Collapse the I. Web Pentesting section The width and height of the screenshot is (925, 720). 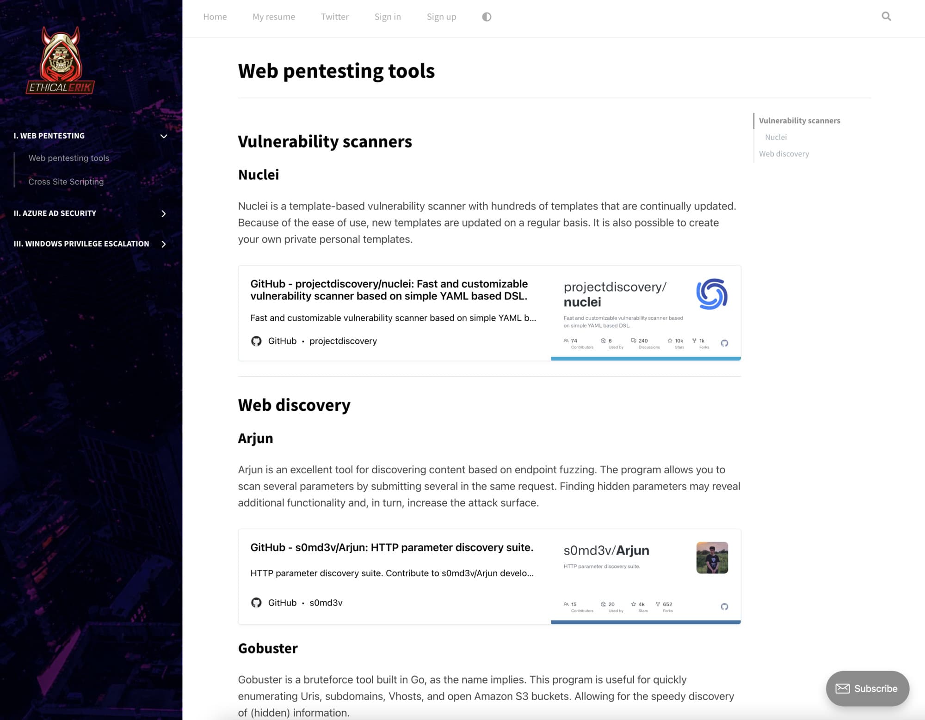point(163,136)
